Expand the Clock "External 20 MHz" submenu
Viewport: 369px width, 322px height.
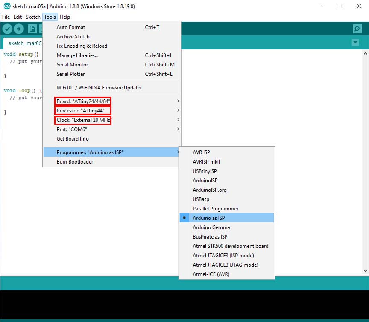pyautogui.click(x=112, y=120)
